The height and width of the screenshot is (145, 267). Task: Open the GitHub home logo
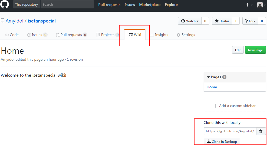tap(4, 4)
